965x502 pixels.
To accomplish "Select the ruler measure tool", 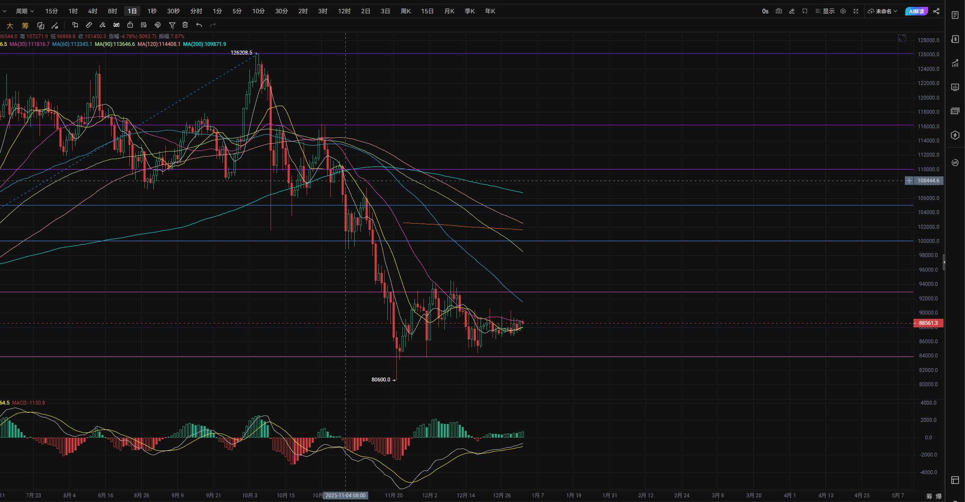I will coord(89,25).
